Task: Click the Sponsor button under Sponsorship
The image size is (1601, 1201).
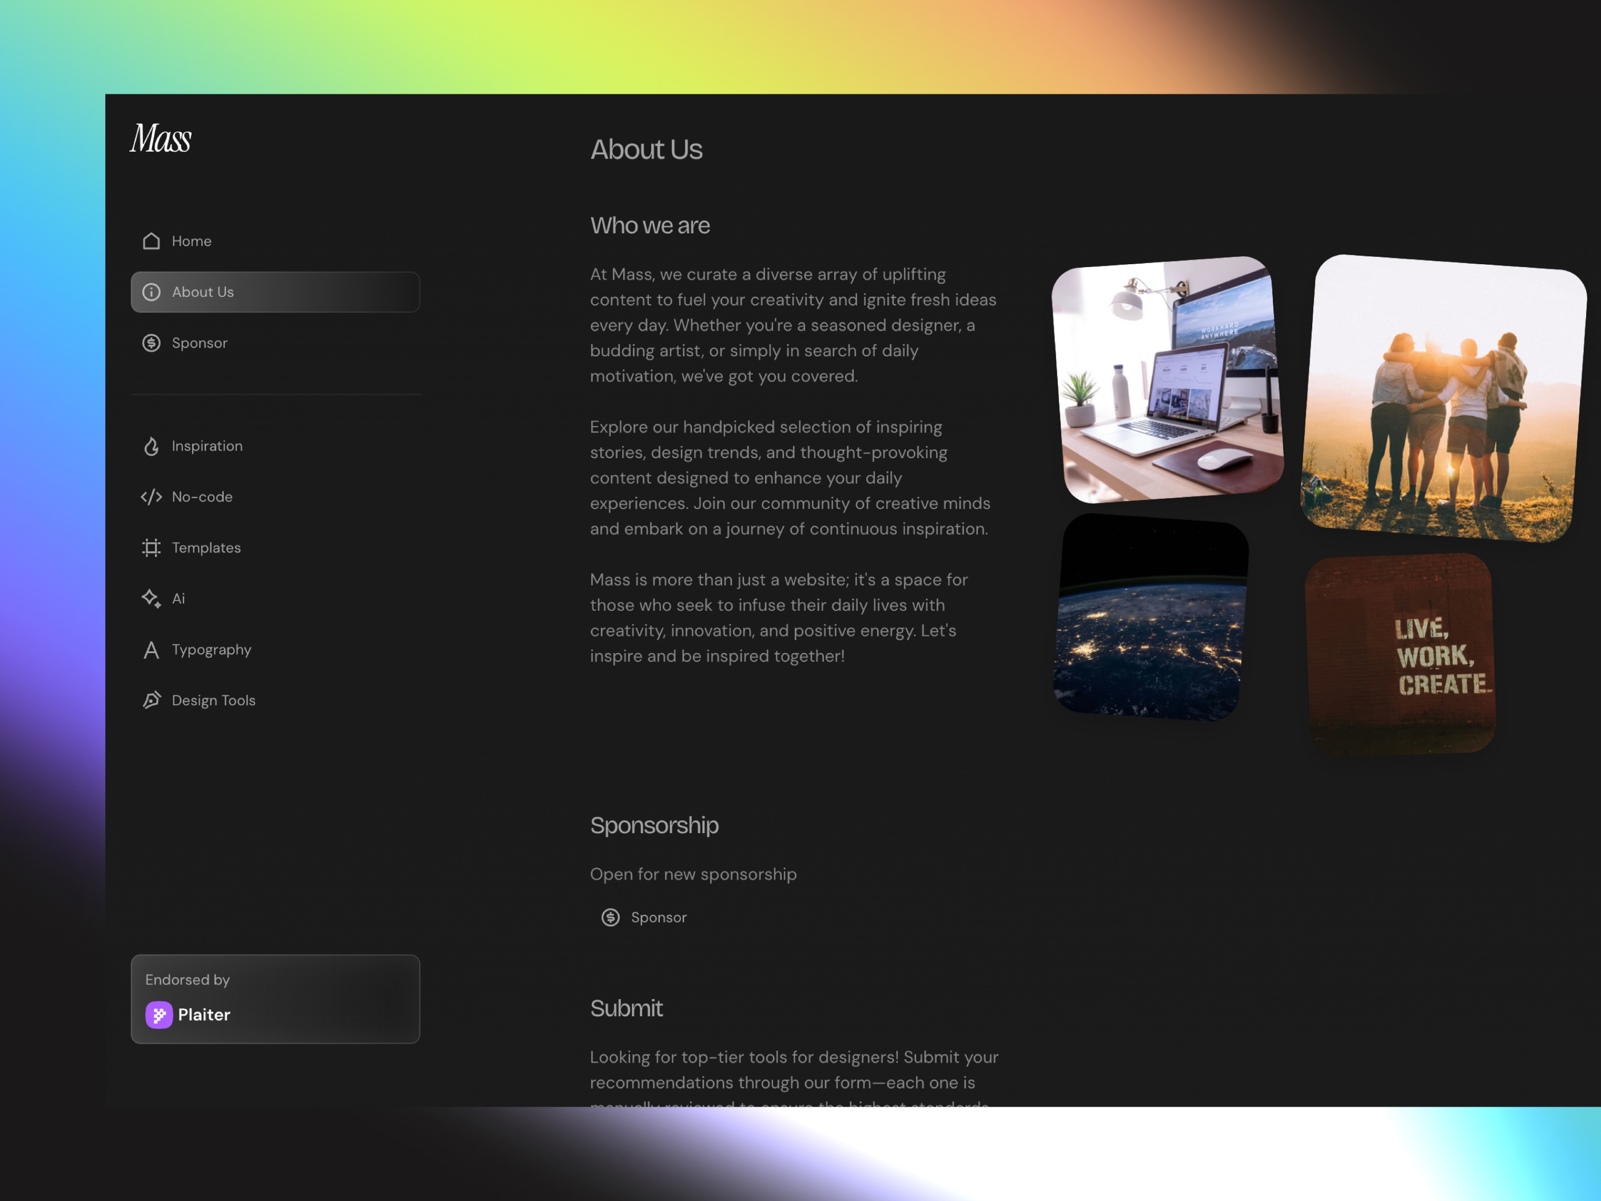Action: [x=644, y=917]
